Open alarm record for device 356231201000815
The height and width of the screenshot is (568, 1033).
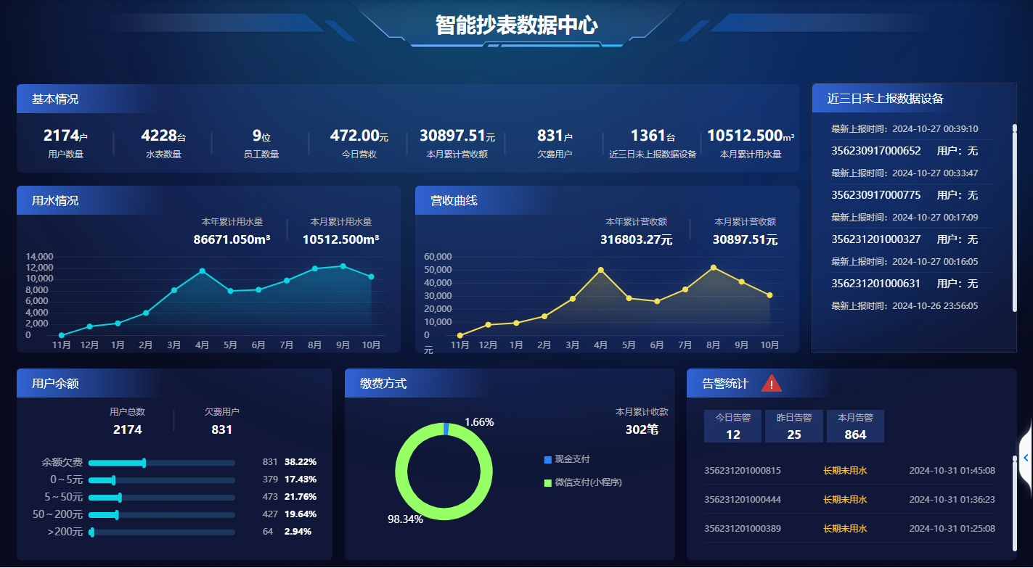pos(742,471)
